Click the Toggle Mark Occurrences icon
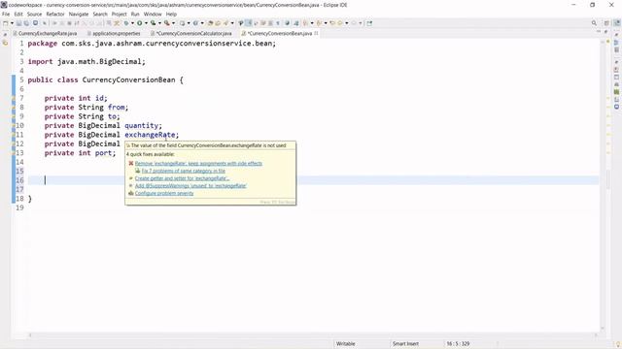The height and width of the screenshot is (349, 622). point(248,23)
